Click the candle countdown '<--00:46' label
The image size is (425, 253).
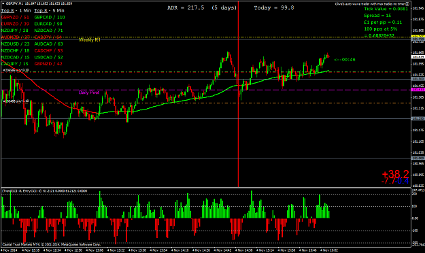345,60
